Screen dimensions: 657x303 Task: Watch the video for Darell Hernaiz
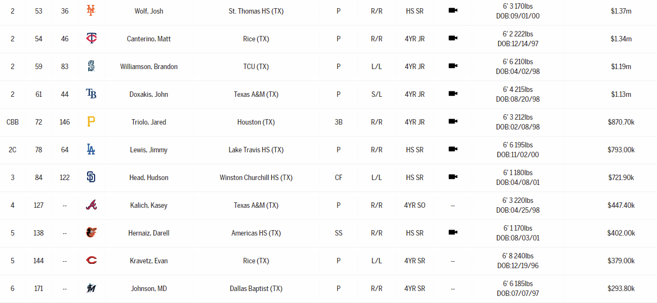point(453,233)
